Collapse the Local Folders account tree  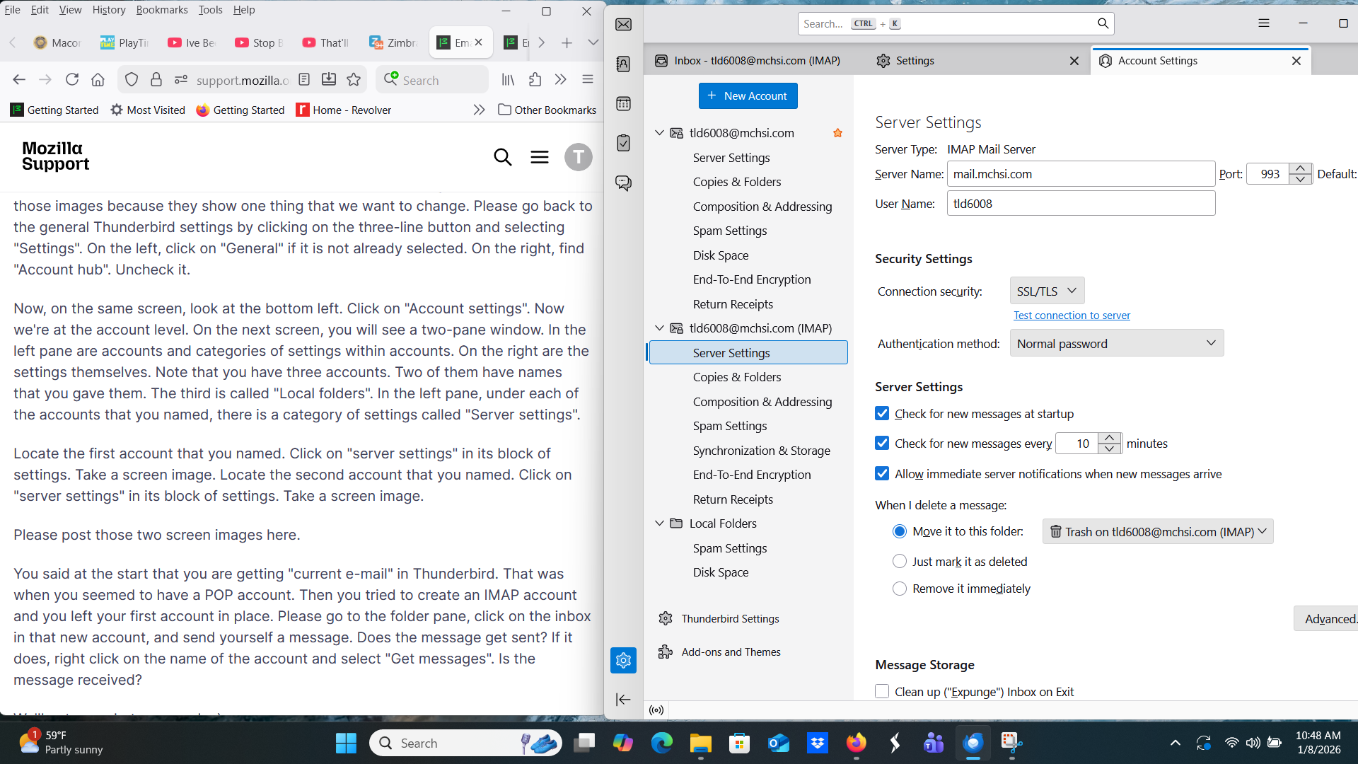[659, 523]
